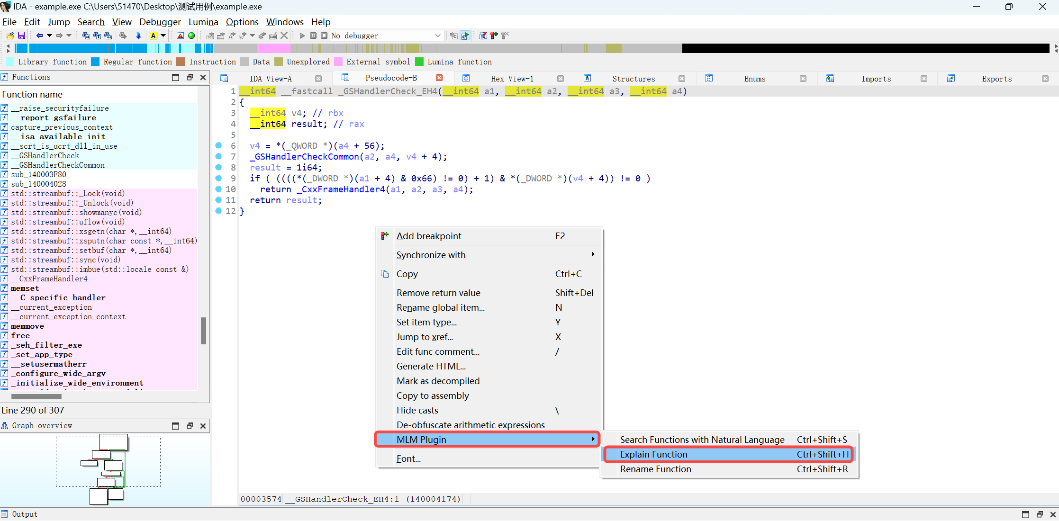1059x521 pixels.
Task: Switch to the Hex View-1 tab
Action: [512, 79]
